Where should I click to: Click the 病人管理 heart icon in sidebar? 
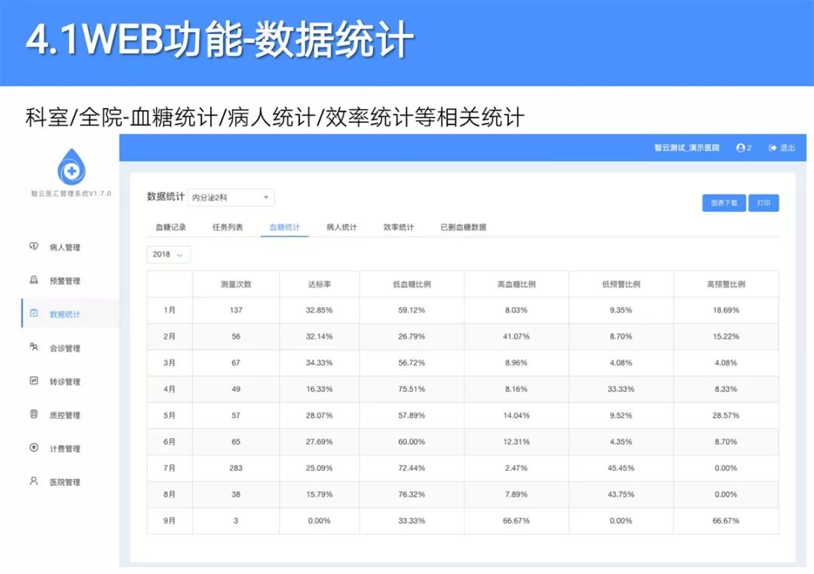(34, 246)
